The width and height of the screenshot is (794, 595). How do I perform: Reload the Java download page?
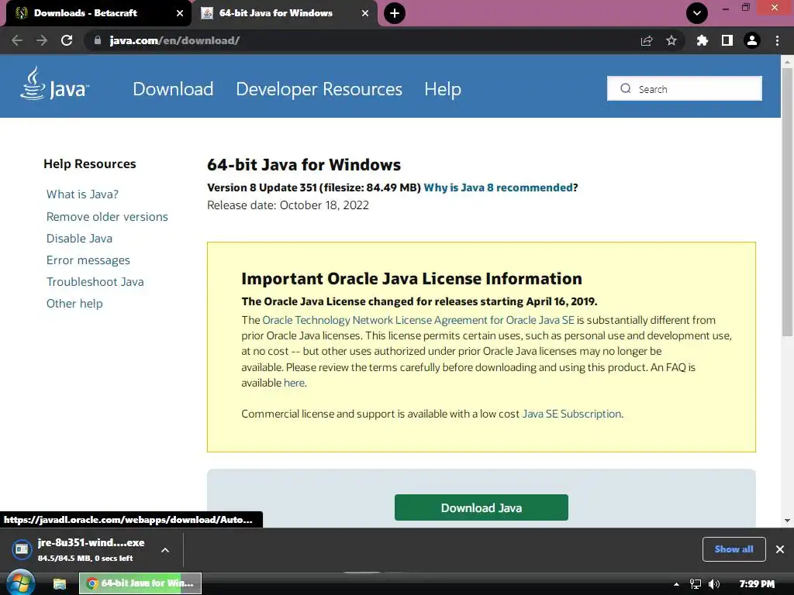[x=67, y=40]
